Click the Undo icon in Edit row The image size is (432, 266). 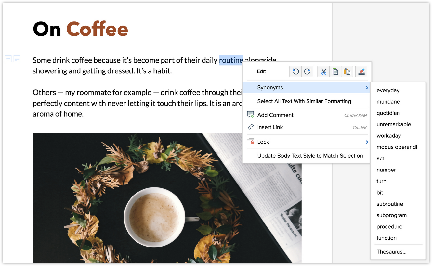[x=295, y=71]
